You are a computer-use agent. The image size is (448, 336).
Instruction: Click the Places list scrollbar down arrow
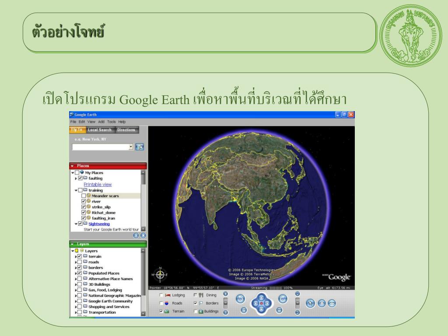(143, 229)
